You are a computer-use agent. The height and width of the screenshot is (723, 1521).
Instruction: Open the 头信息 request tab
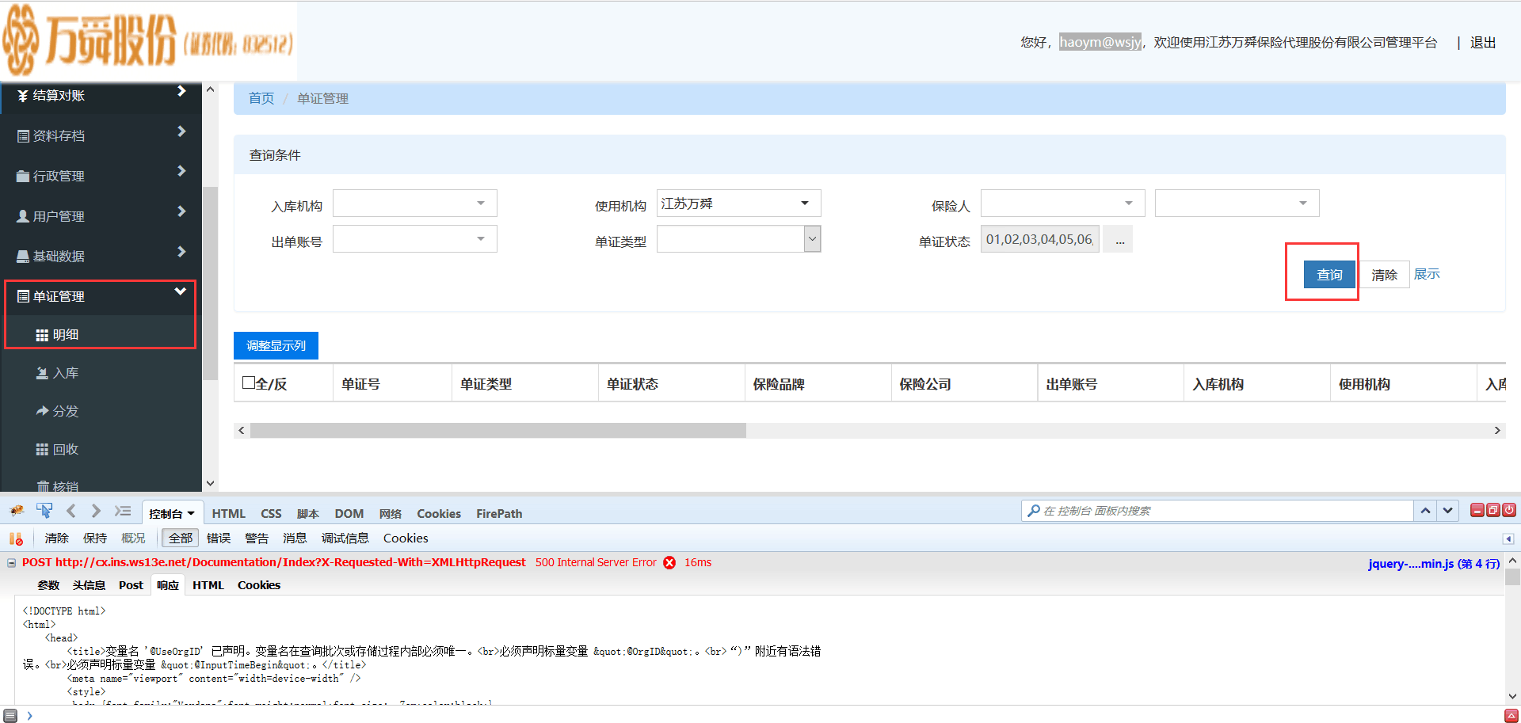[89, 585]
